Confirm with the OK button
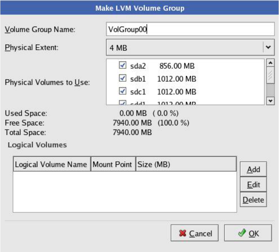The width and height of the screenshot is (279, 252). pyautogui.click(x=248, y=233)
